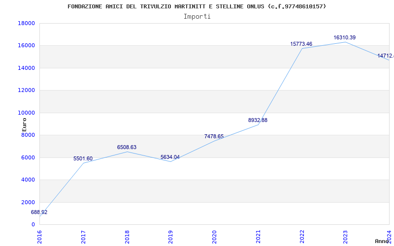Select the 6508.63 data label
The image size is (394, 246).
coord(127,147)
